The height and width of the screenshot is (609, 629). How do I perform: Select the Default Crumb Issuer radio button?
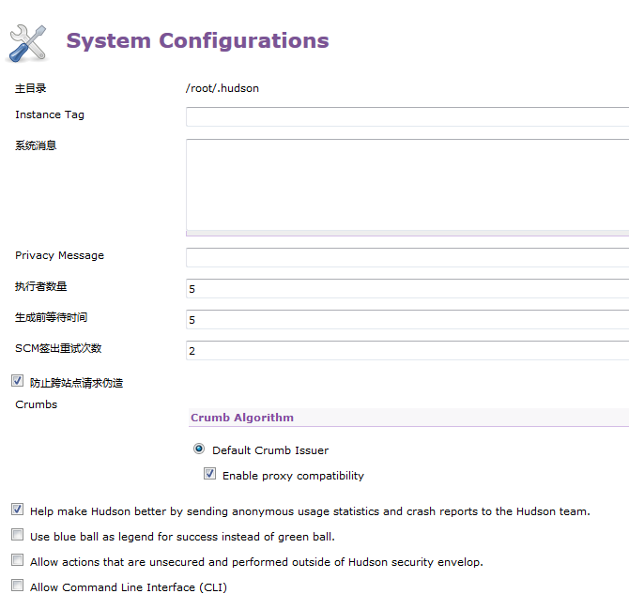[199, 449]
